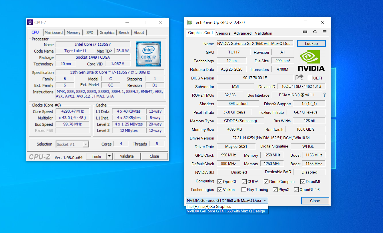This screenshot has height=233, width=383.
Task: Click the Tools button in CPU-Z
Action: click(96, 156)
